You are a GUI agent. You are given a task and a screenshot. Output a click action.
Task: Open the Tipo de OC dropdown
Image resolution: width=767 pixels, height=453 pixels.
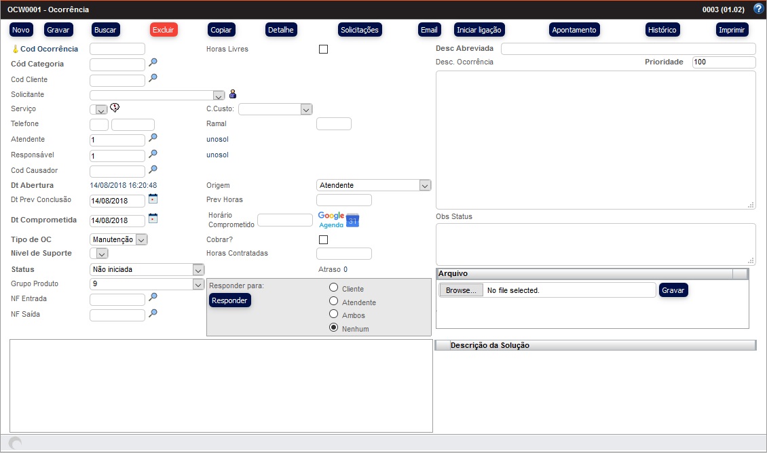(x=141, y=239)
